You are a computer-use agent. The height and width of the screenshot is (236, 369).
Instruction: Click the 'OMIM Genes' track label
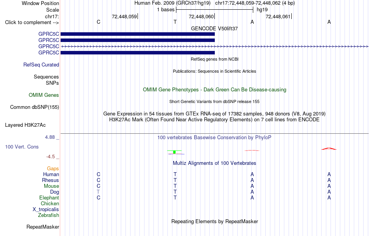(44, 95)
